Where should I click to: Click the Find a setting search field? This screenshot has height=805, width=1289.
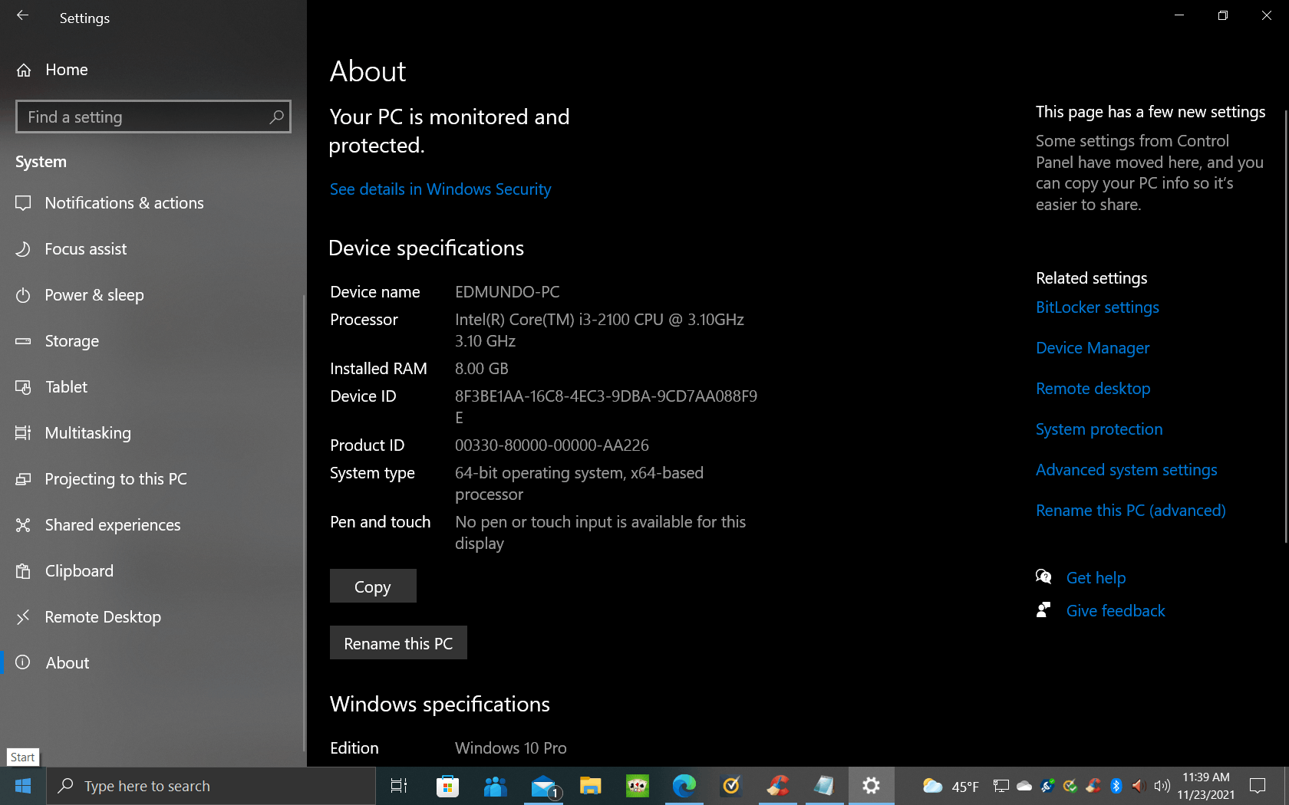coord(153,117)
